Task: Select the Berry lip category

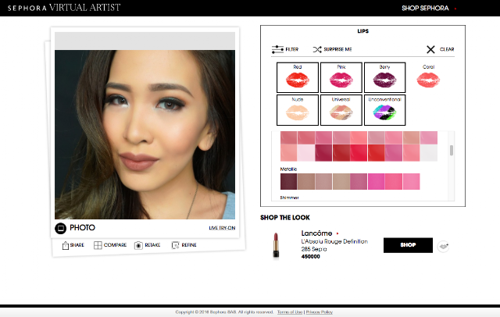Action: [x=385, y=77]
